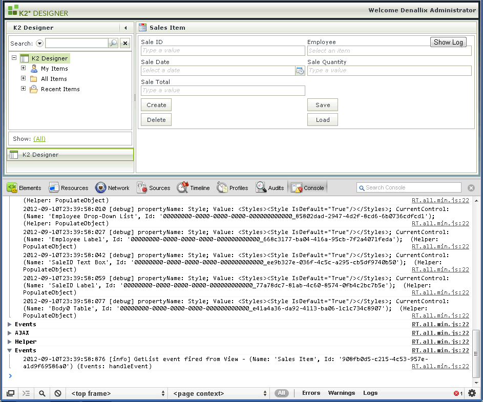The image size is (483, 402).
Task: Expand the first Events console group
Action: 10,324
